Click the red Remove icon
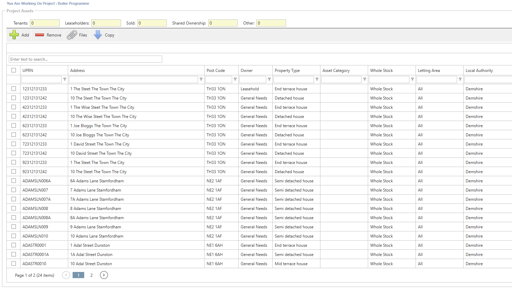Viewport: 512px width, 289px height. click(x=40, y=35)
